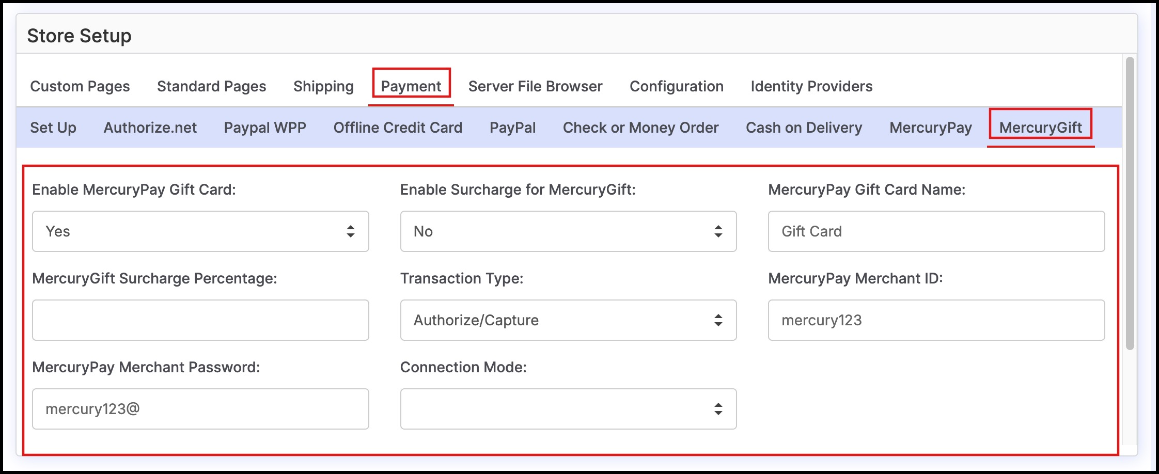Image resolution: width=1159 pixels, height=474 pixels.
Task: Focus the MercuryGift Surcharge Percentage field
Action: point(200,320)
